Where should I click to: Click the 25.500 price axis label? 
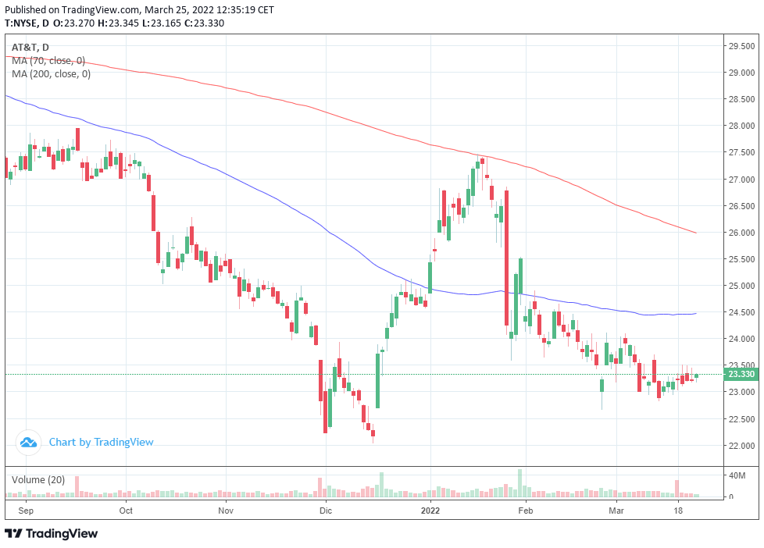coord(741,259)
